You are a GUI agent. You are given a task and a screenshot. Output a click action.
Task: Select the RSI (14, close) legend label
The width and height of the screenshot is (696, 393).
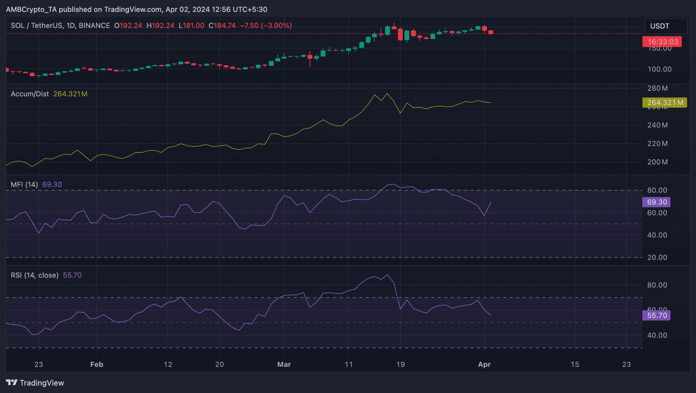[x=34, y=275]
